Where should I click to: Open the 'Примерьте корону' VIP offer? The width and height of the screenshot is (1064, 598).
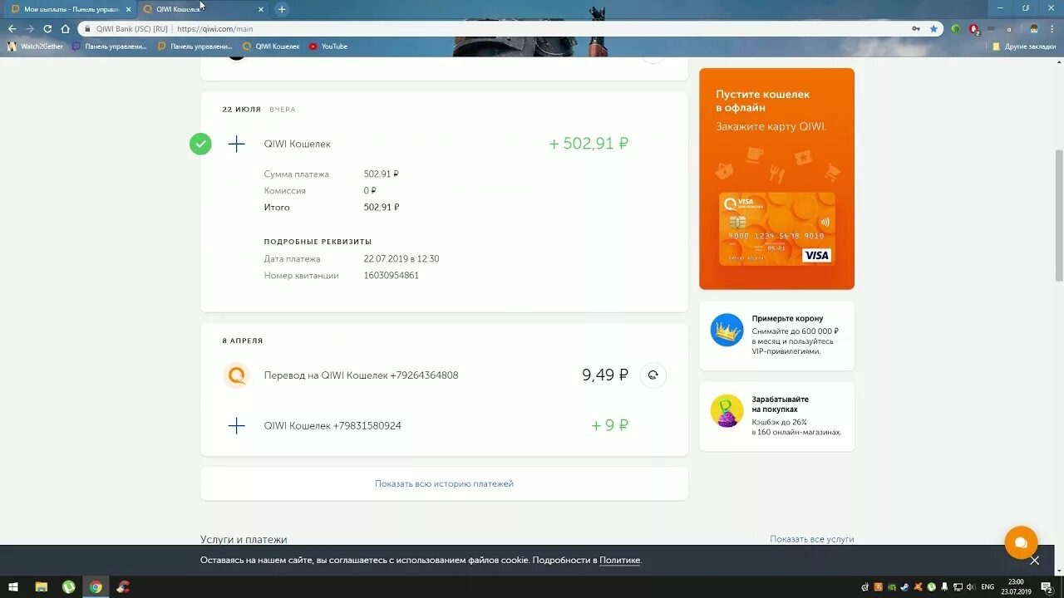pyautogui.click(x=776, y=335)
